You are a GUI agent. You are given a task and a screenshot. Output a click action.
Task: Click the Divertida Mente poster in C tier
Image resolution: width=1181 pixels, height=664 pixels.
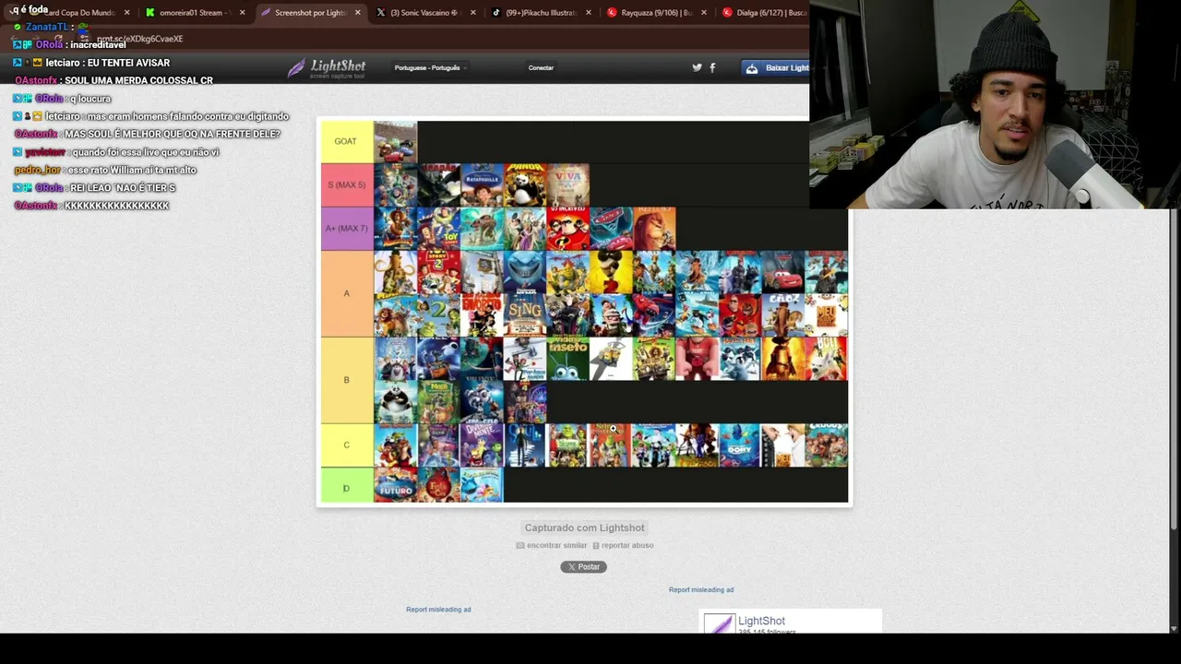pos(482,445)
